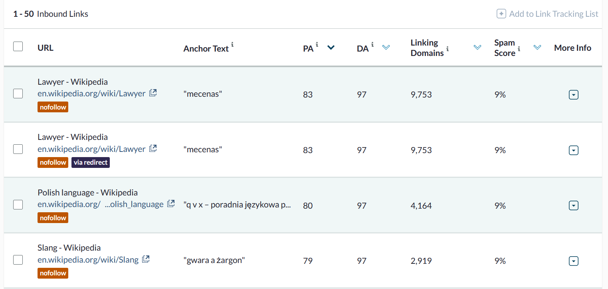608x289 pixels.
Task: Open first en.wikipedia.org/wiki/Lawyer link
Action: click(x=91, y=94)
